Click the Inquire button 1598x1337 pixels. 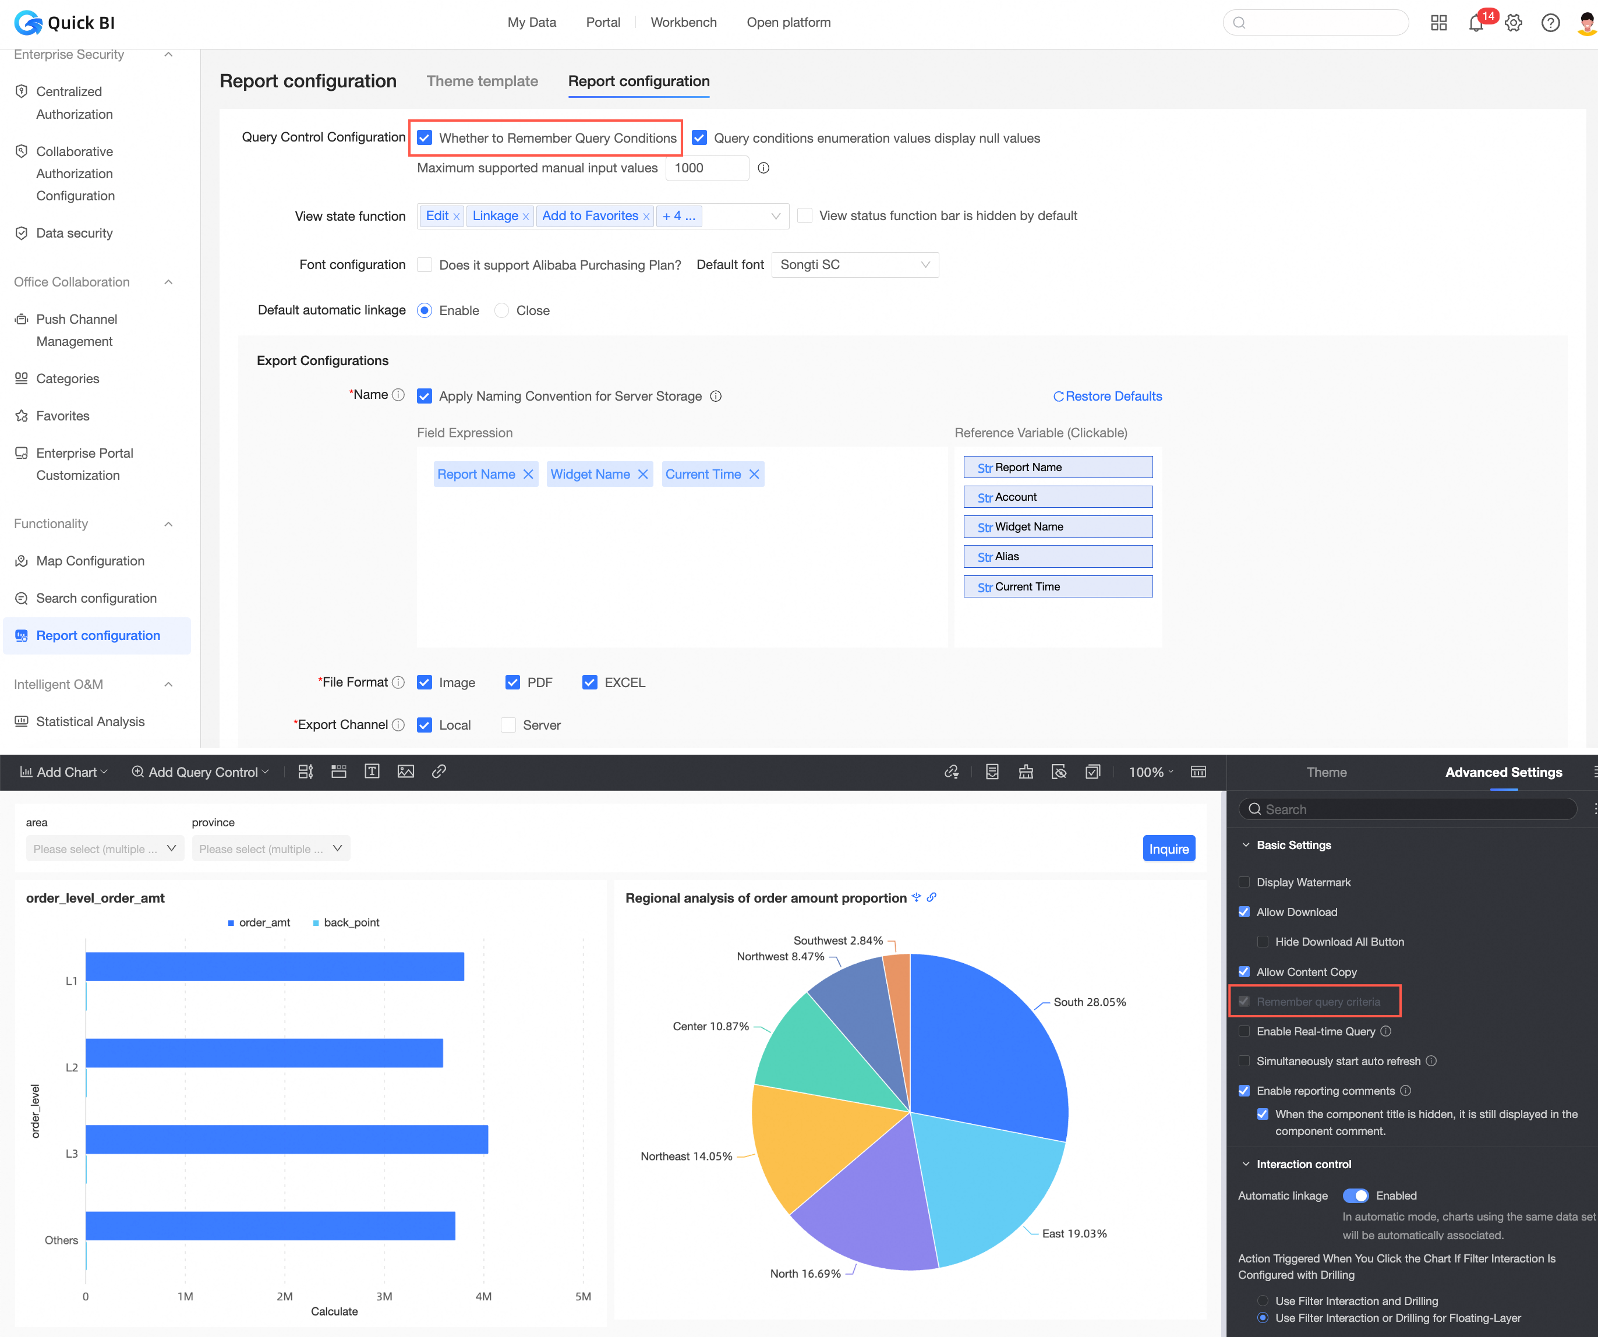pyautogui.click(x=1169, y=848)
